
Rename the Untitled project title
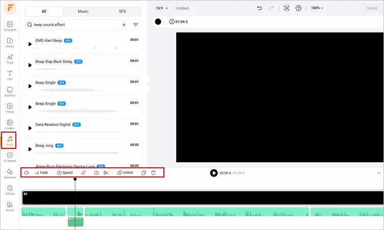pyautogui.click(x=182, y=8)
